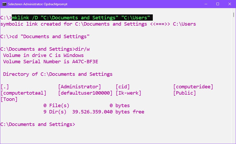
Task: Click the Command Prompt icon in title bar
Action: point(4,4)
